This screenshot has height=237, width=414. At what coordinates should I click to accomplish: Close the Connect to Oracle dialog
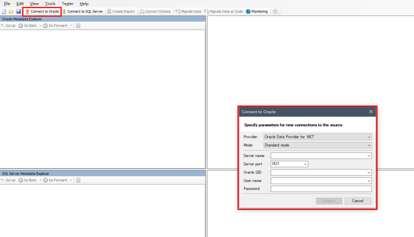click(371, 112)
